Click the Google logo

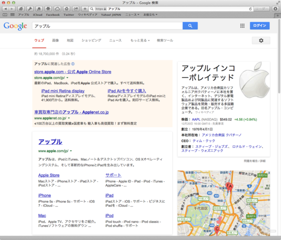tap(15, 26)
